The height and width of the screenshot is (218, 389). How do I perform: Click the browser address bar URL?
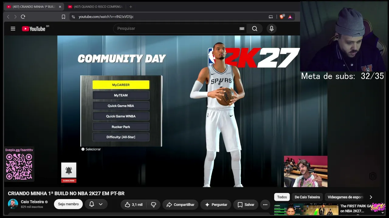(106, 17)
